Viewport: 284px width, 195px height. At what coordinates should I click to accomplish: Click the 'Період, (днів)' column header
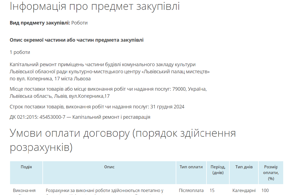pyautogui.click(x=218, y=172)
